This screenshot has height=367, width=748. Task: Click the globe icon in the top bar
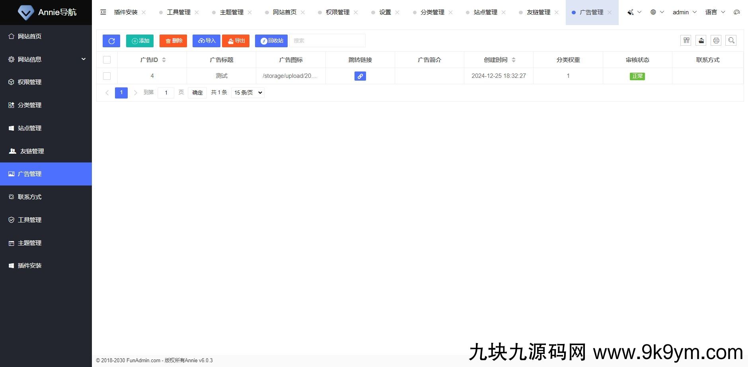coord(653,12)
